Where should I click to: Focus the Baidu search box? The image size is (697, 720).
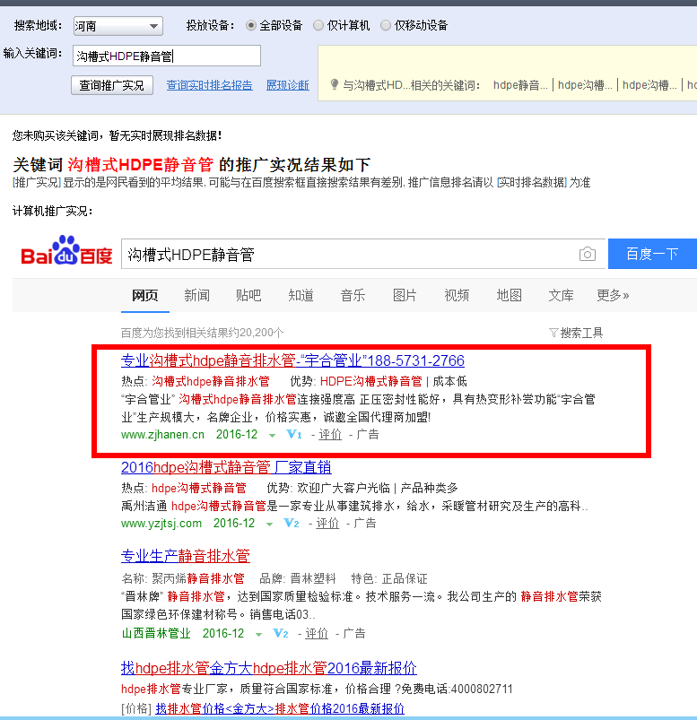[363, 254]
